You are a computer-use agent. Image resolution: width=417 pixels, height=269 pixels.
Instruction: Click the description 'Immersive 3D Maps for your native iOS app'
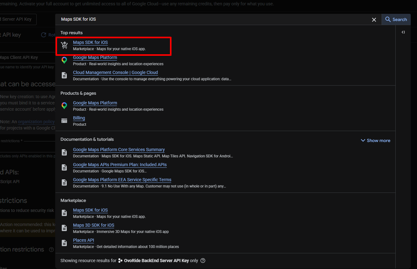pos(133,232)
